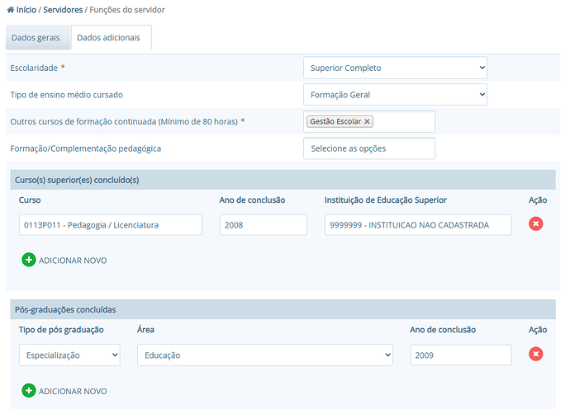Go to Servidores breadcrumb link
This screenshot has height=409, width=570.
[63, 10]
